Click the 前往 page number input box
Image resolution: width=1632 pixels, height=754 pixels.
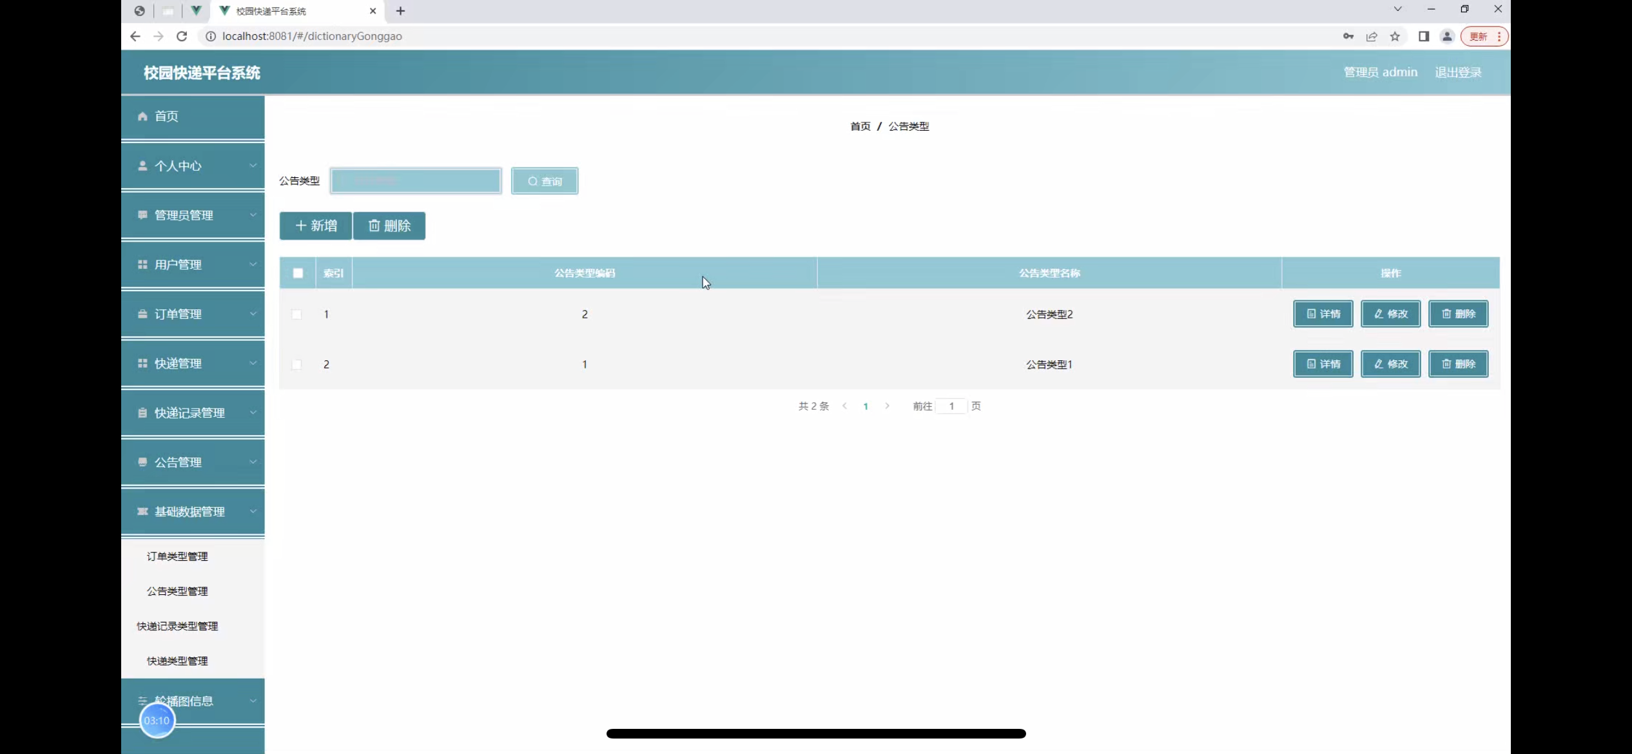pyautogui.click(x=951, y=406)
